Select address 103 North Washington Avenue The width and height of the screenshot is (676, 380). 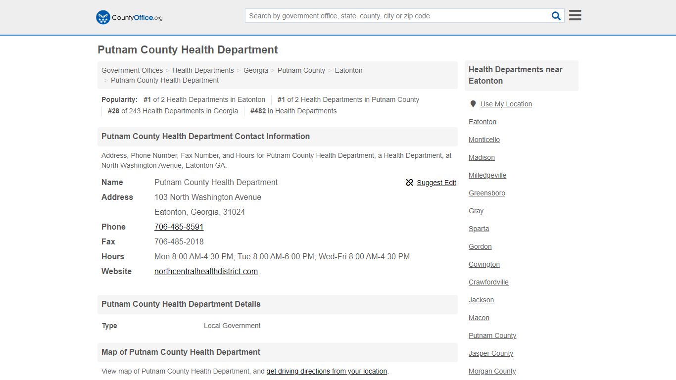coord(208,197)
